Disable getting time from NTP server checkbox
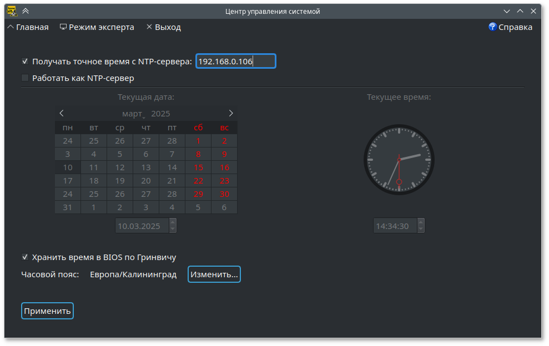 point(25,62)
